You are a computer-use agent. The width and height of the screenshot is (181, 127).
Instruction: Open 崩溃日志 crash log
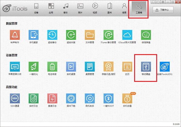point(52,98)
